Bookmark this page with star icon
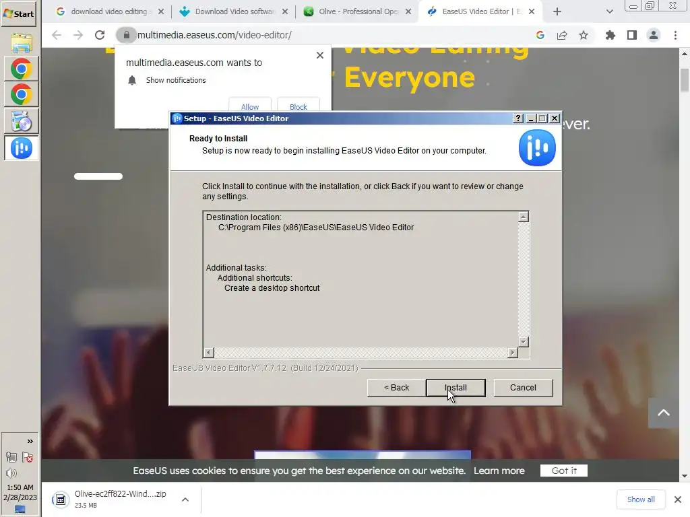This screenshot has height=517, width=690. coord(584,35)
